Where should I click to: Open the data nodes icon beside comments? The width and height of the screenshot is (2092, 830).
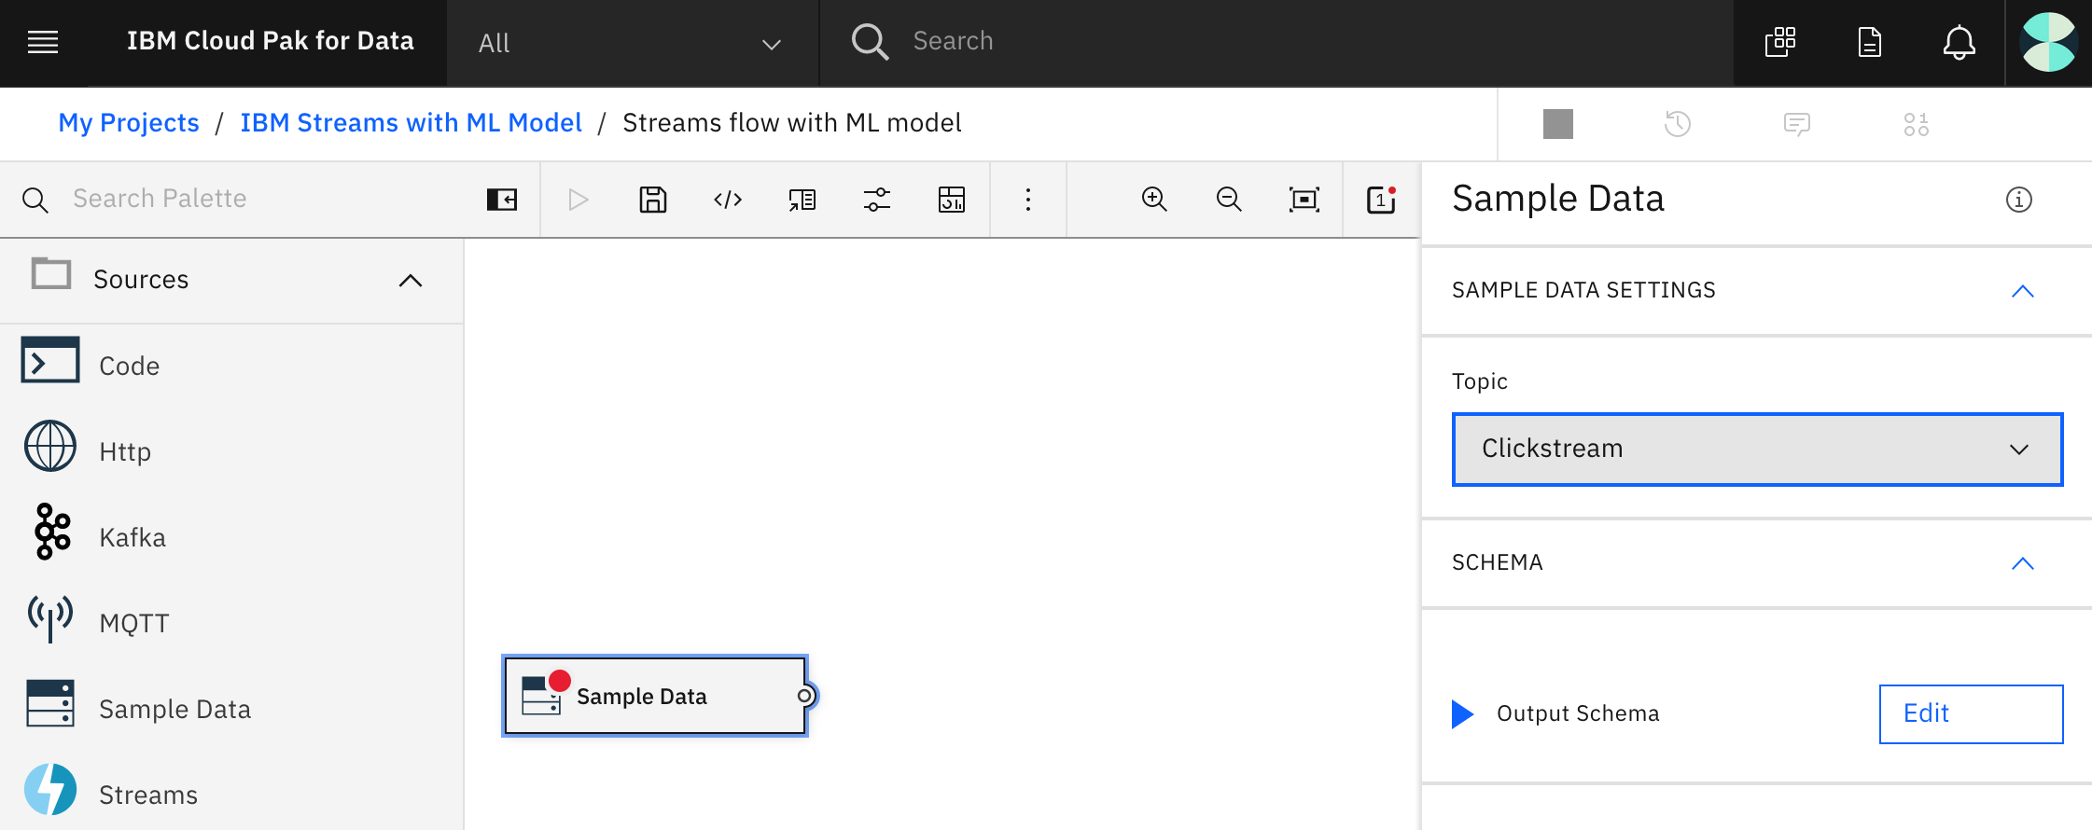1917,124
